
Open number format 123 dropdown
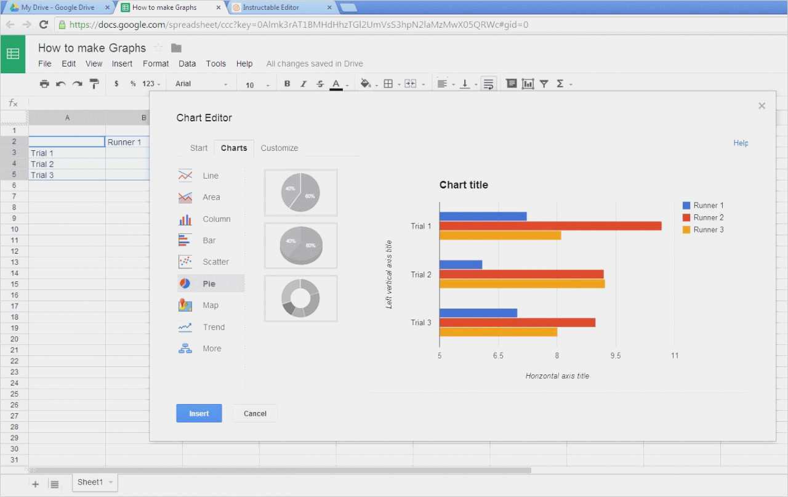[151, 84]
